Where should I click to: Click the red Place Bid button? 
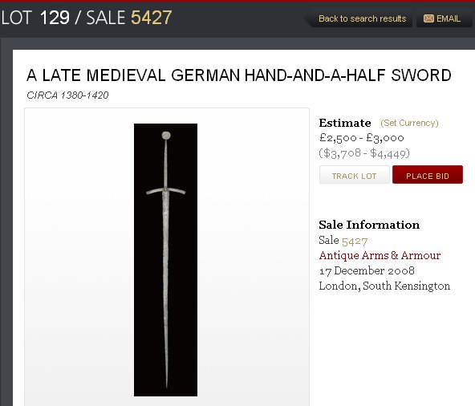click(x=428, y=175)
